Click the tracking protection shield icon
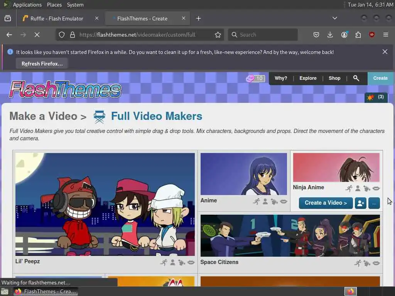The height and width of the screenshot is (296, 395). point(62,35)
